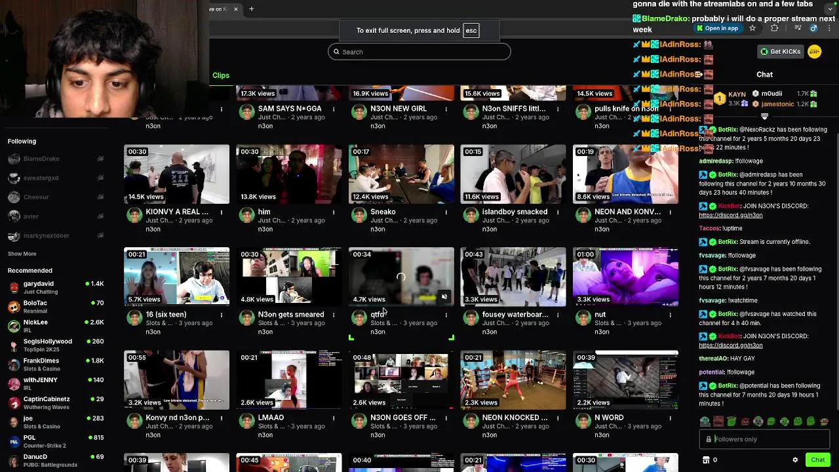839x472 pixels.
Task: Open options menu for 'KIONVY A REAL' clip
Action: pos(222,212)
